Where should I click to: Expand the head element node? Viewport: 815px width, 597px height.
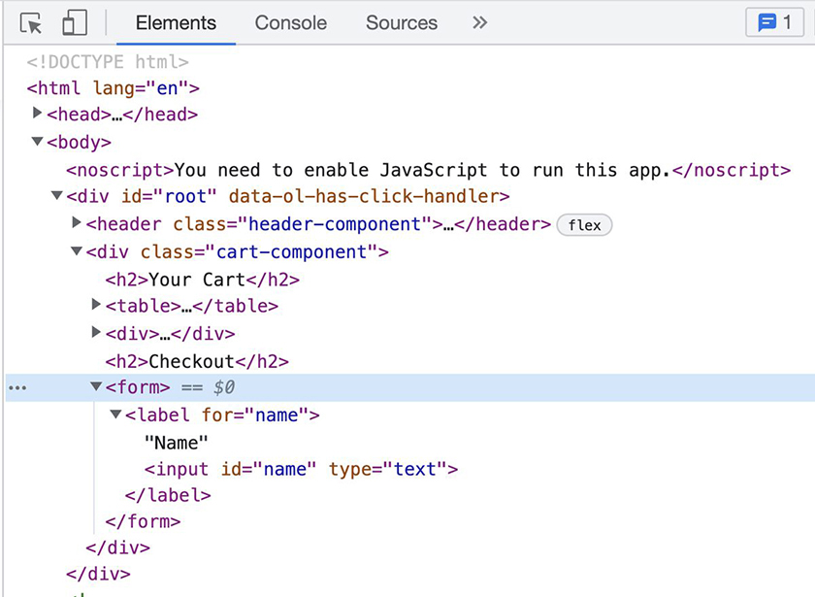pyautogui.click(x=38, y=115)
